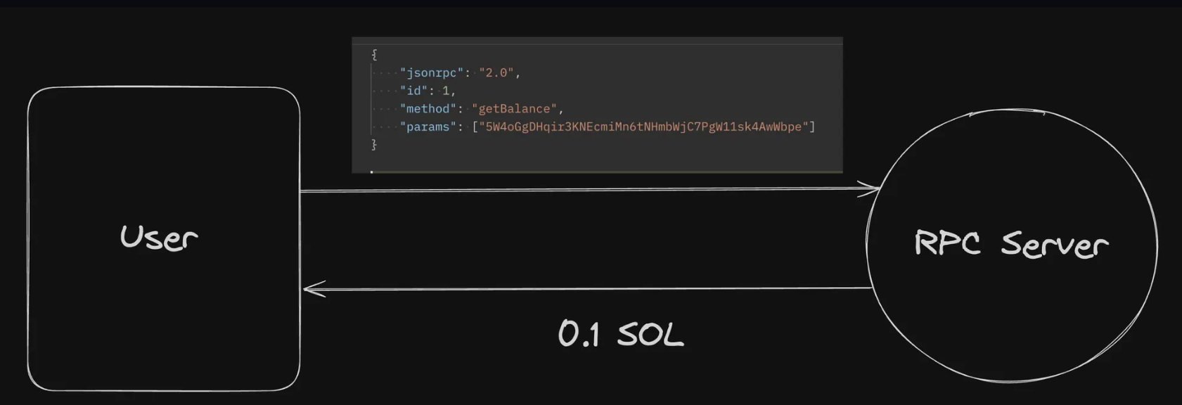Click the numeric value 1 after id
This screenshot has width=1182, height=405.
tap(446, 91)
